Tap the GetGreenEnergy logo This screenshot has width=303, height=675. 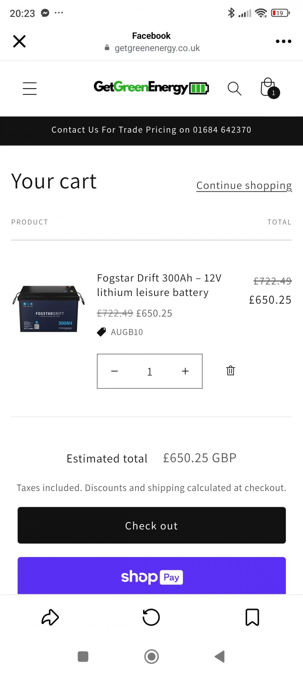pos(151,87)
